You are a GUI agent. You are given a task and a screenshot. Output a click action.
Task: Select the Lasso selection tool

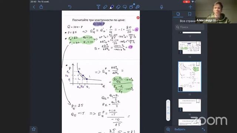click(x=125, y=7)
